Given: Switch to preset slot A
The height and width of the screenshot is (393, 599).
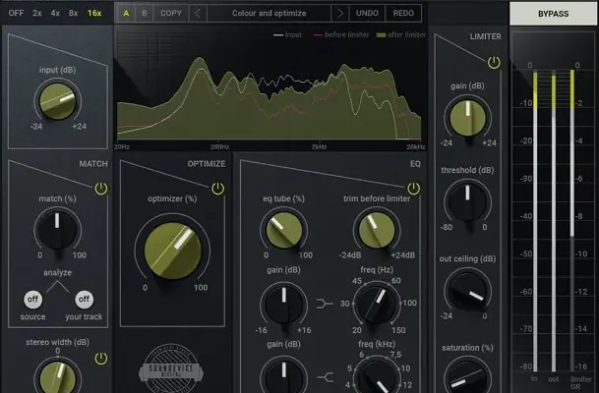Looking at the screenshot, I should (x=126, y=14).
